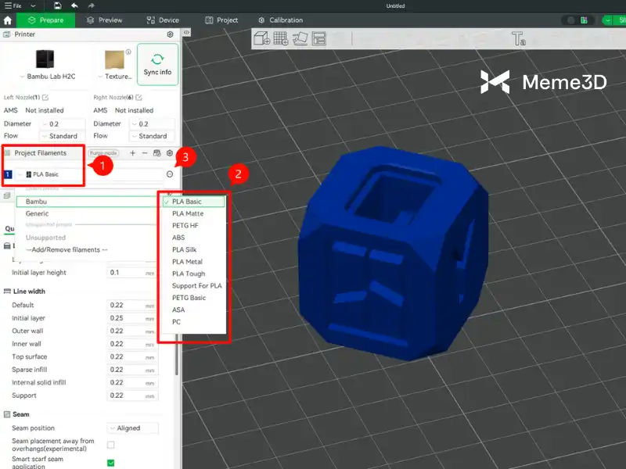This screenshot has height=469, width=626.
Task: Go to Home screen via house icon
Action: tap(8, 20)
